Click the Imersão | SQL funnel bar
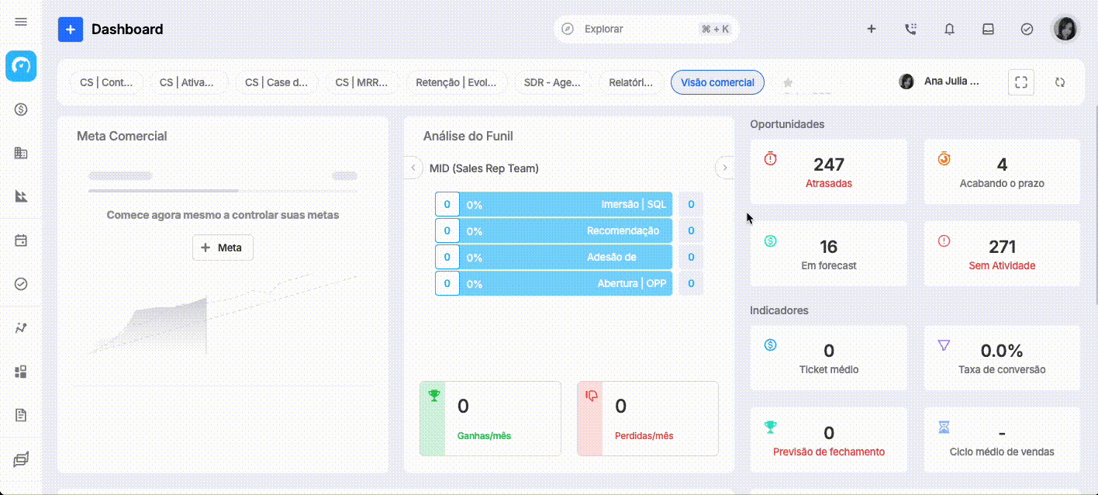This screenshot has width=1098, height=495. pyautogui.click(x=554, y=205)
